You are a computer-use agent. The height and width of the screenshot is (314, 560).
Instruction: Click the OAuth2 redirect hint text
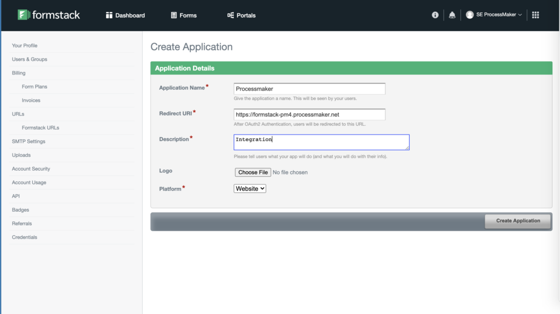(x=300, y=124)
